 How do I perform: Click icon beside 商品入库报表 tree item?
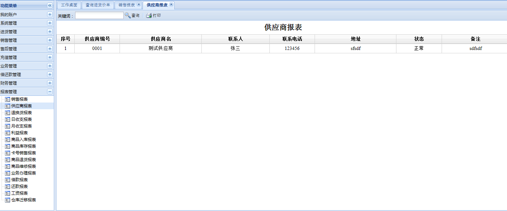point(7,140)
